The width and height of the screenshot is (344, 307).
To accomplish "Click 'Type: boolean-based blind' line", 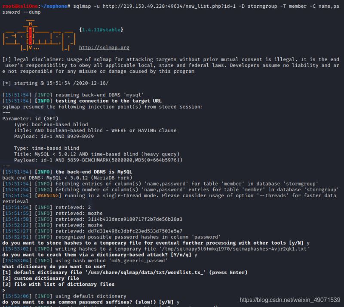I will pyautogui.click(x=51, y=124).
